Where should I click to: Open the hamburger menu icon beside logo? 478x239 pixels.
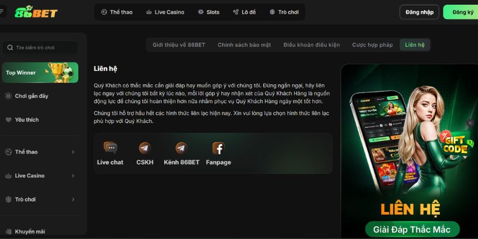coord(2,11)
